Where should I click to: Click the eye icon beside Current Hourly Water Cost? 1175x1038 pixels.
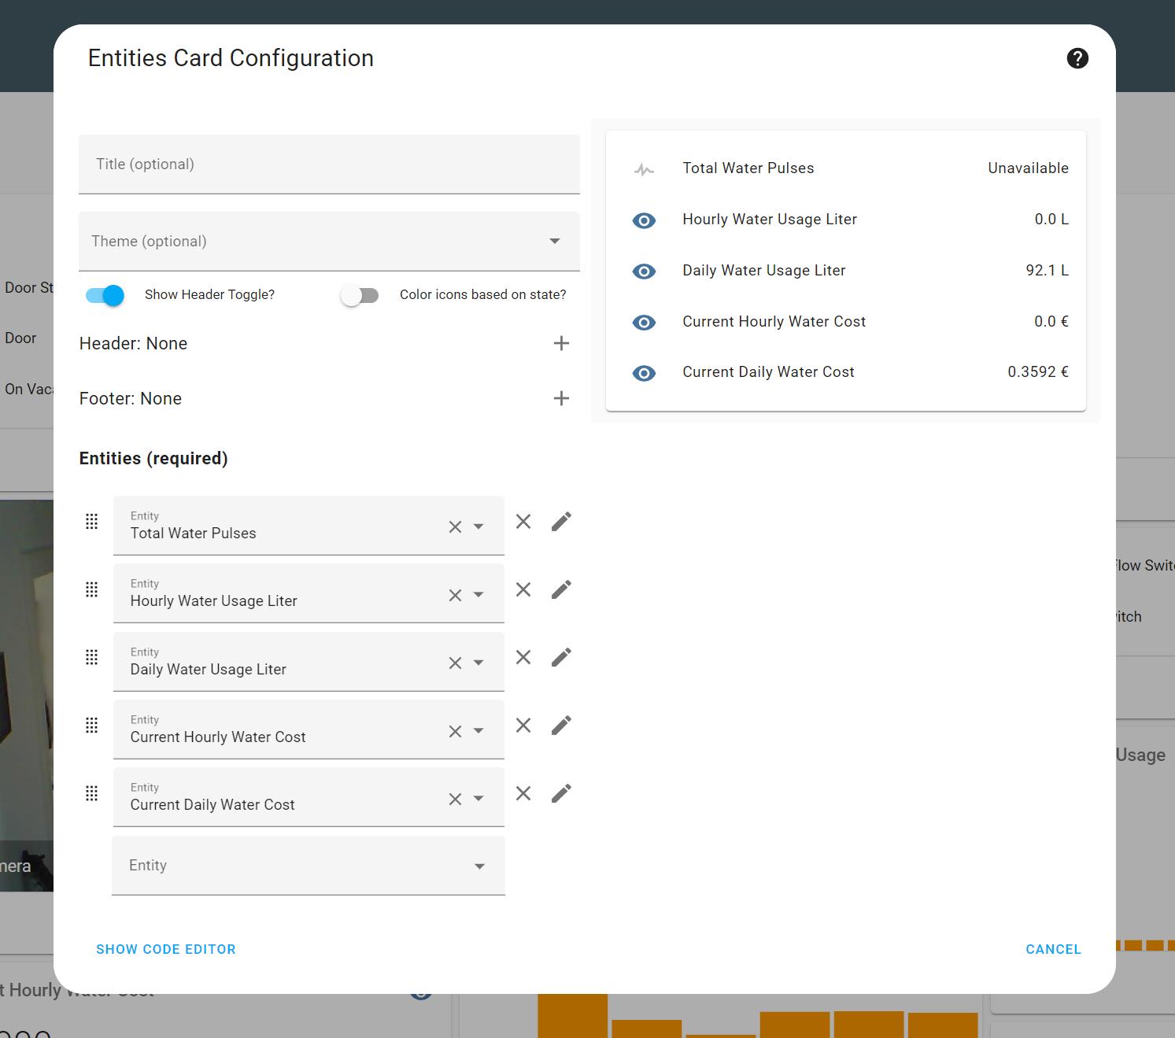point(644,323)
